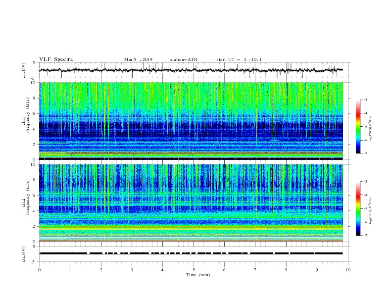Click time axis tick label "9"
392x303 pixels.
(317, 270)
